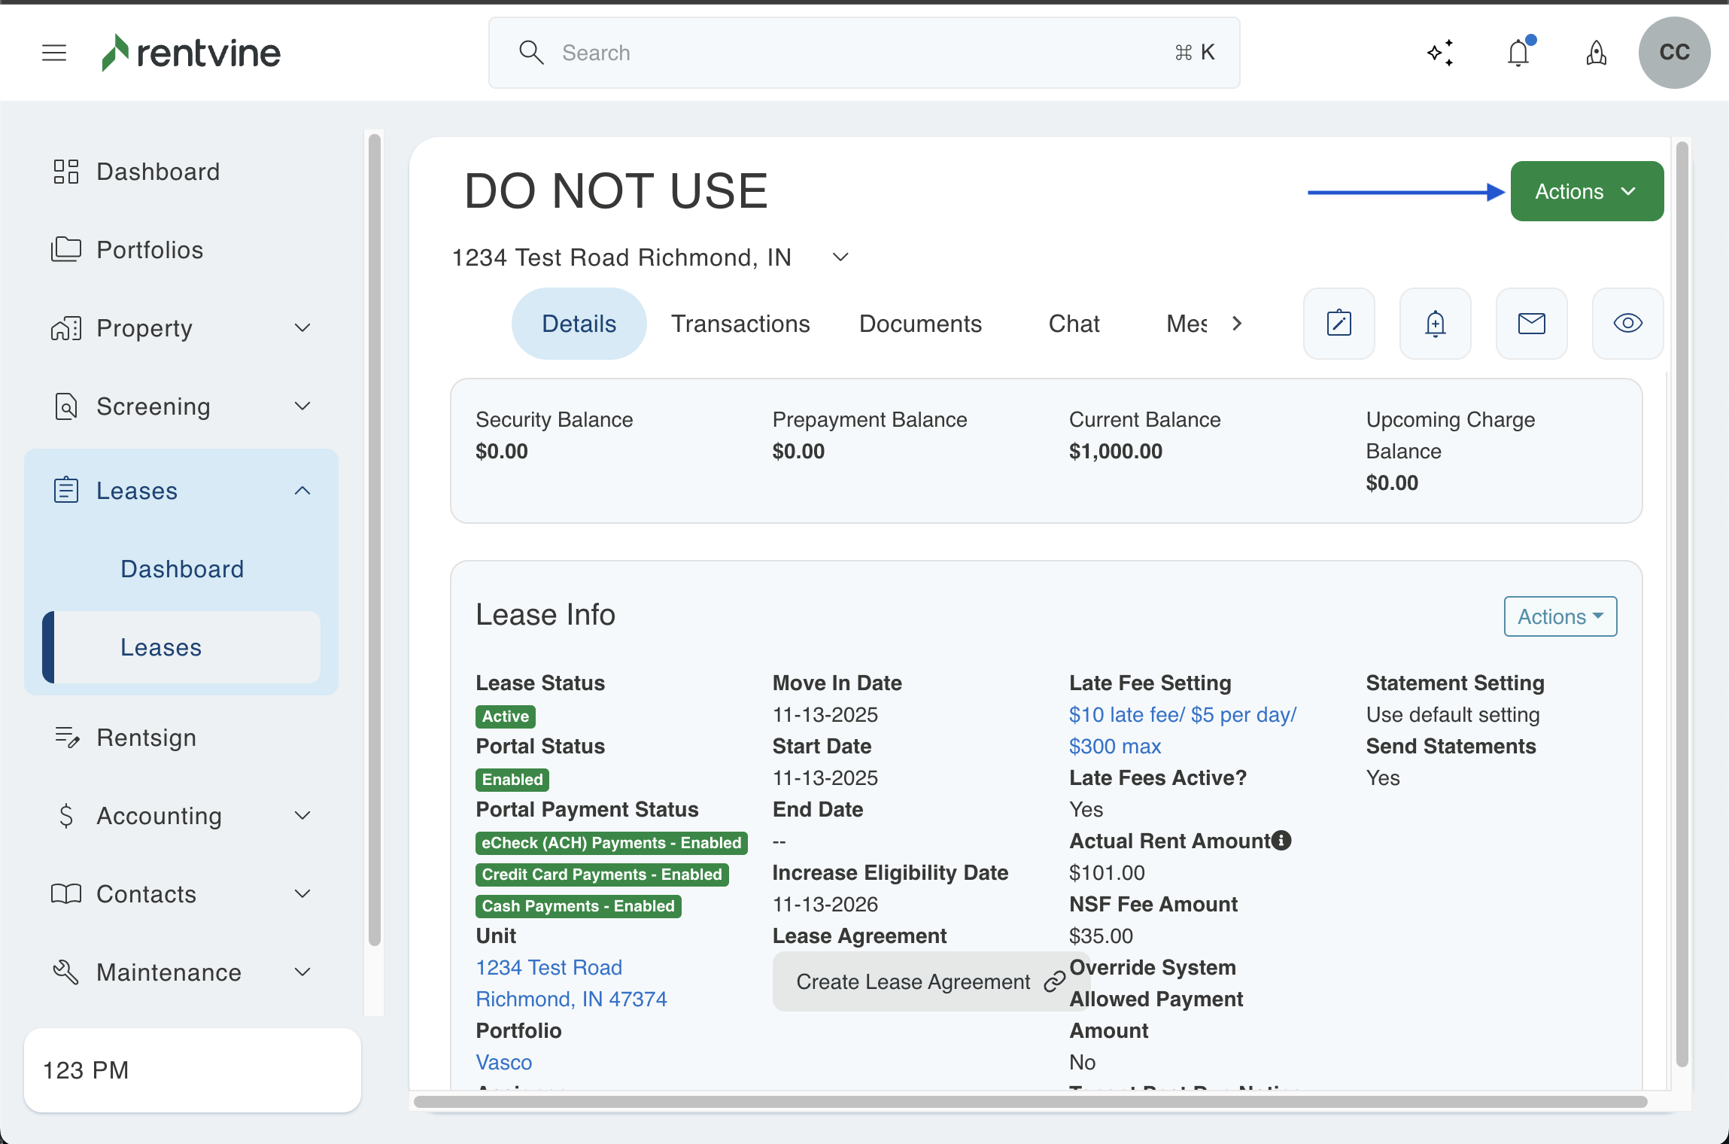
Task: Open the hamburger menu icon
Action: coord(54,53)
